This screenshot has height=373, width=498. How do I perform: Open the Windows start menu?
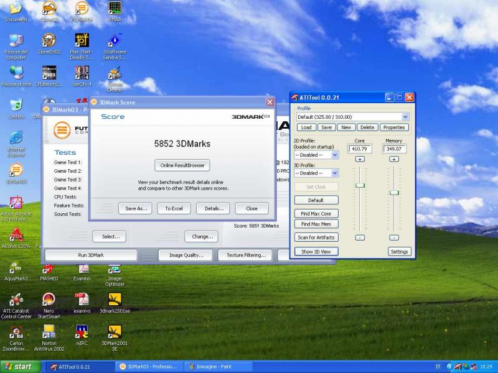click(21, 367)
